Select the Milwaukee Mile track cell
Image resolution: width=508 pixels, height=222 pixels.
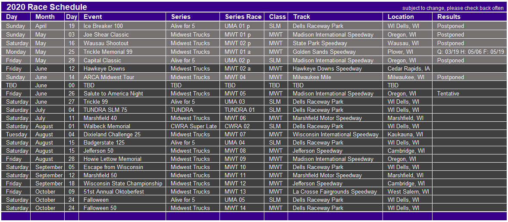tap(335, 77)
